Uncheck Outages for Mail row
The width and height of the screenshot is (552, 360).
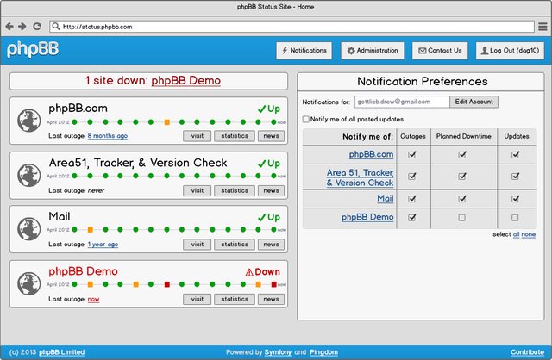[412, 199]
